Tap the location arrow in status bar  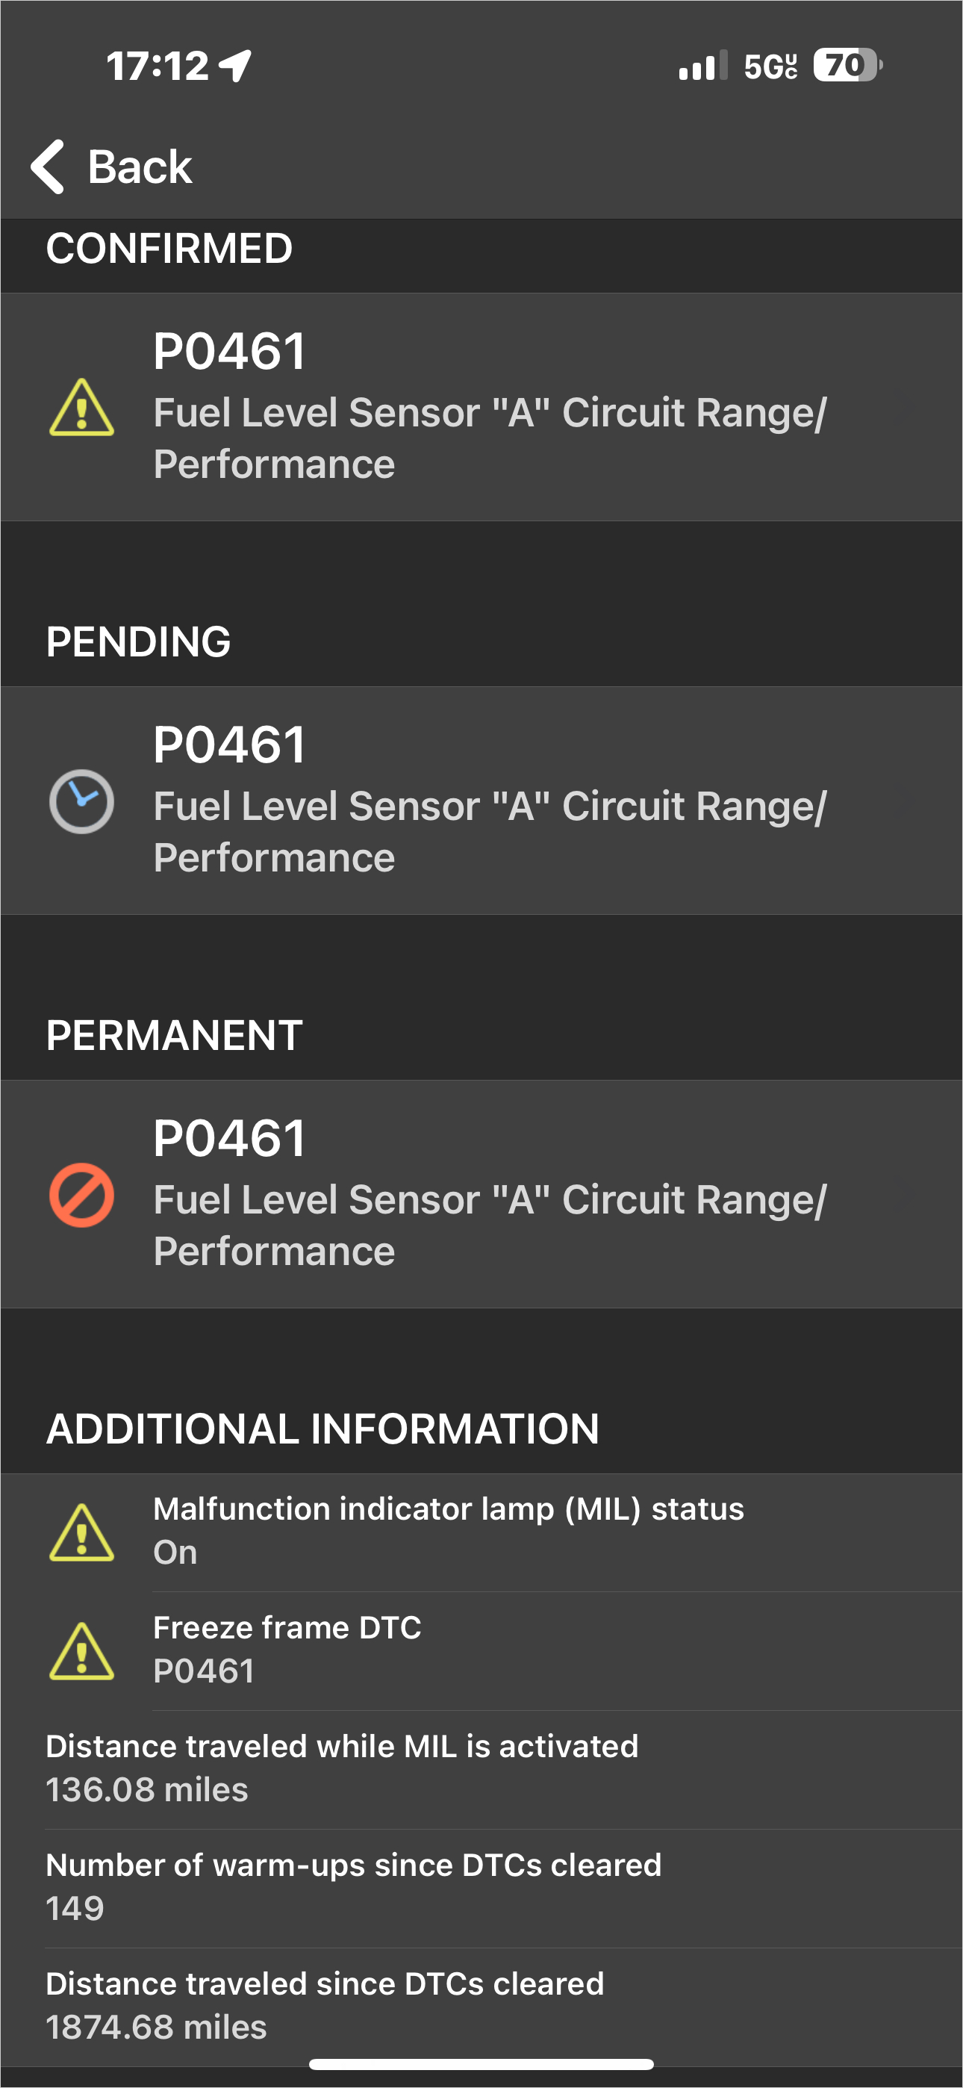236,66
